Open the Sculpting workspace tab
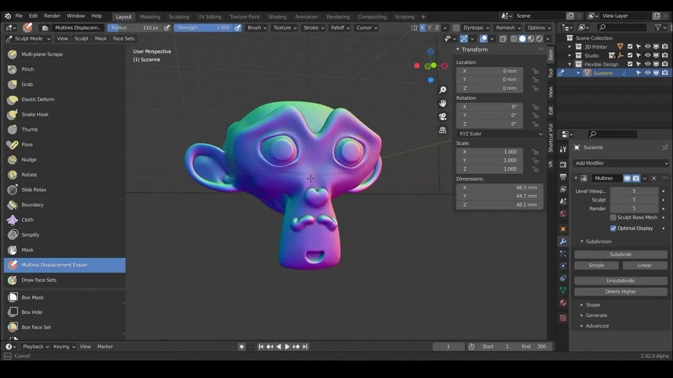The width and height of the screenshot is (673, 378). click(179, 17)
